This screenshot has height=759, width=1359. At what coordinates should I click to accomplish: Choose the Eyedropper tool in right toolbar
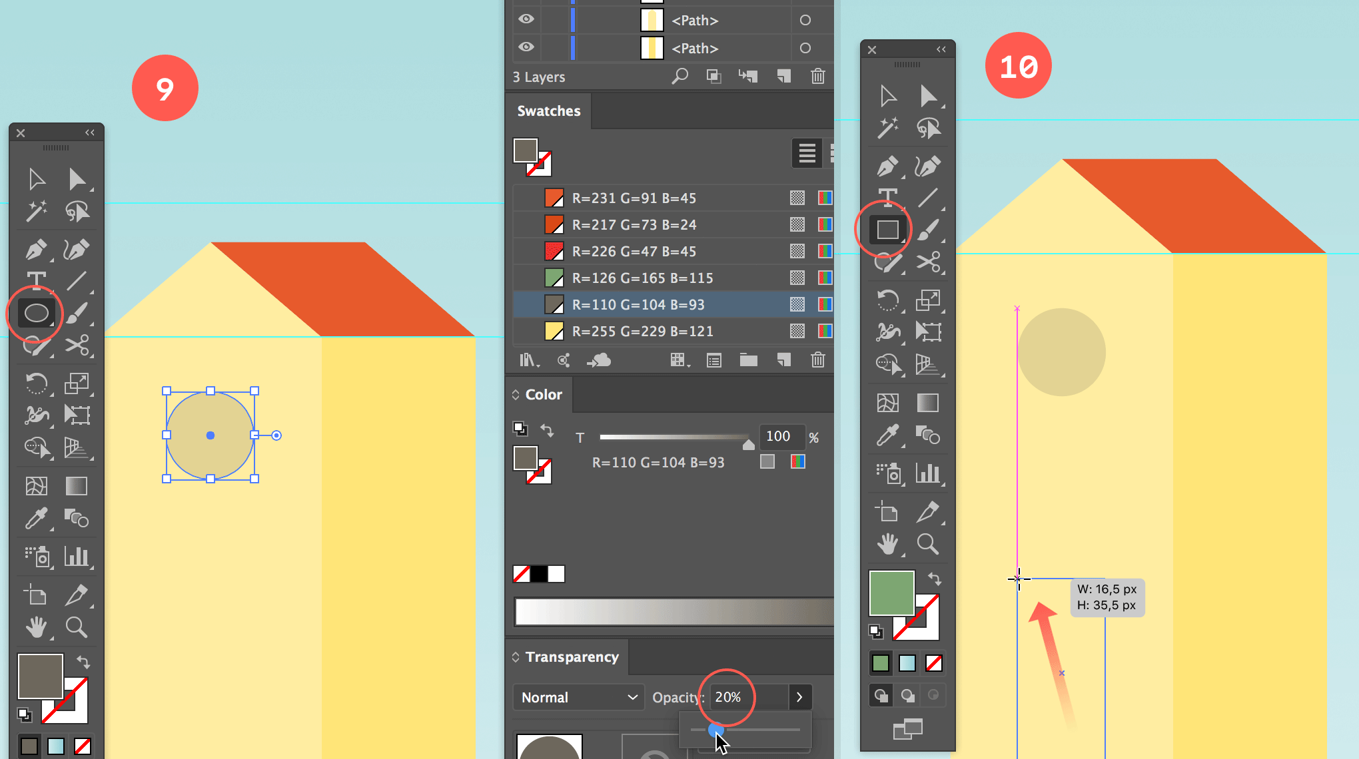pyautogui.click(x=887, y=436)
